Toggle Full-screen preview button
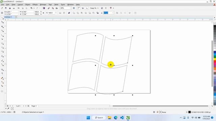This screenshot has width=216, height=121. [74, 8]
